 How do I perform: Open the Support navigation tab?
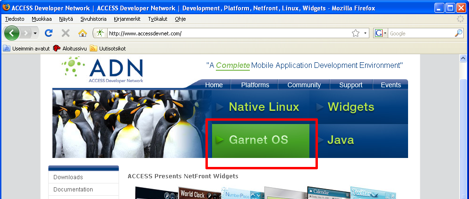351,85
